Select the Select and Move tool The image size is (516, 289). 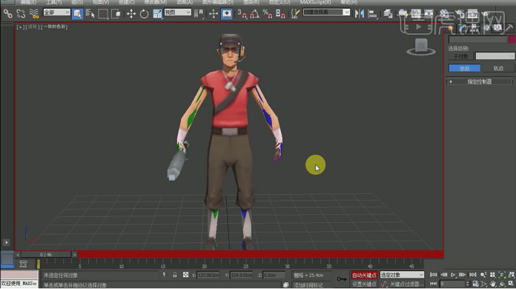coord(131,13)
